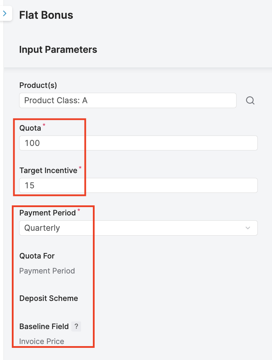Click the product search magnifier icon
This screenshot has height=360, width=272.
250,100
